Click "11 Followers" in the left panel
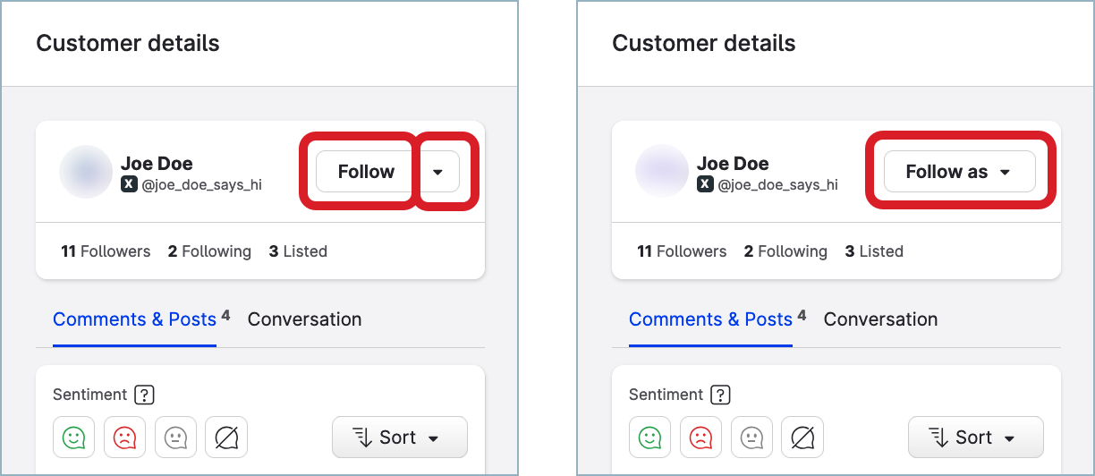The width and height of the screenshot is (1095, 476). (106, 251)
